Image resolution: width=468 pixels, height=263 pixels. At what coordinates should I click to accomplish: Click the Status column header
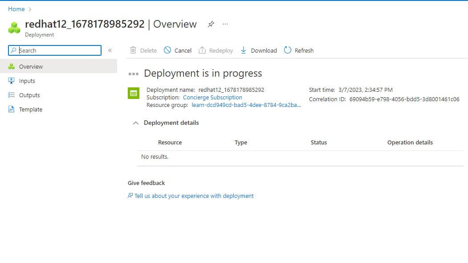click(x=319, y=143)
